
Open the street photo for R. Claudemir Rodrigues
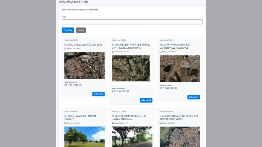pos(132,137)
